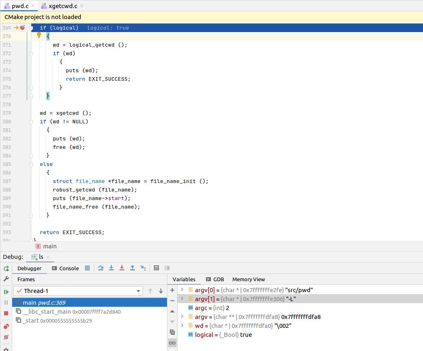Collapse code fold at line 385
Viewport: 423px width, 351px height.
click(x=31, y=164)
